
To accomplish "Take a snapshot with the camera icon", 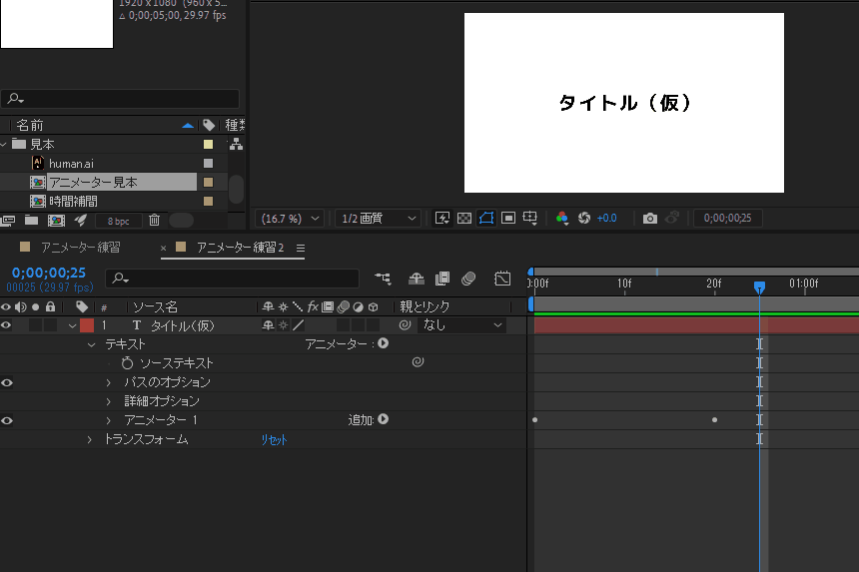I will pos(649,219).
